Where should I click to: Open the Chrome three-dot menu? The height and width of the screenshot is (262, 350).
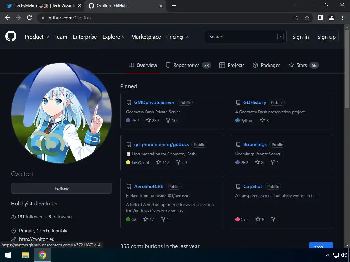click(342, 18)
